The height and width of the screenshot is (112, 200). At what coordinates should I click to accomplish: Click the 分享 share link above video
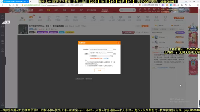coord(138,32)
